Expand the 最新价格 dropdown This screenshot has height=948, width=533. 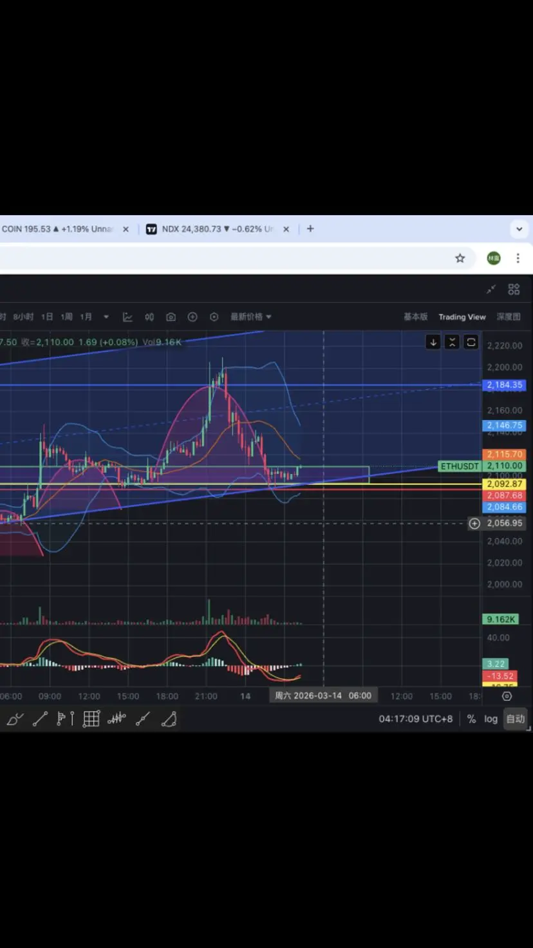point(251,317)
